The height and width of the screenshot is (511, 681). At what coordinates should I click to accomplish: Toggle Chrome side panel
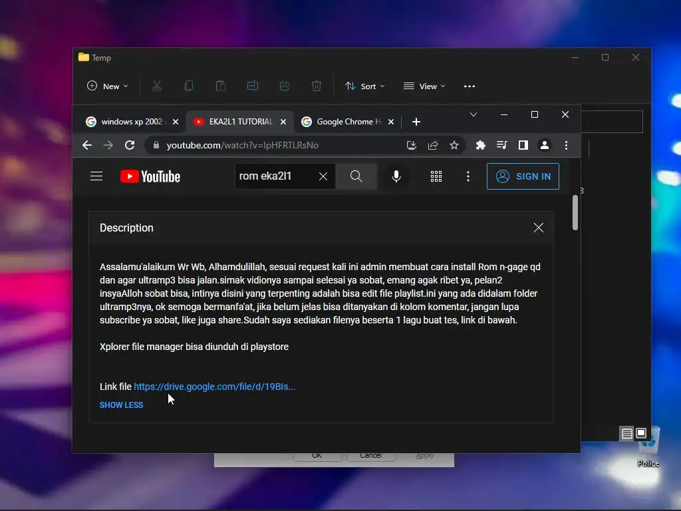pyautogui.click(x=523, y=145)
